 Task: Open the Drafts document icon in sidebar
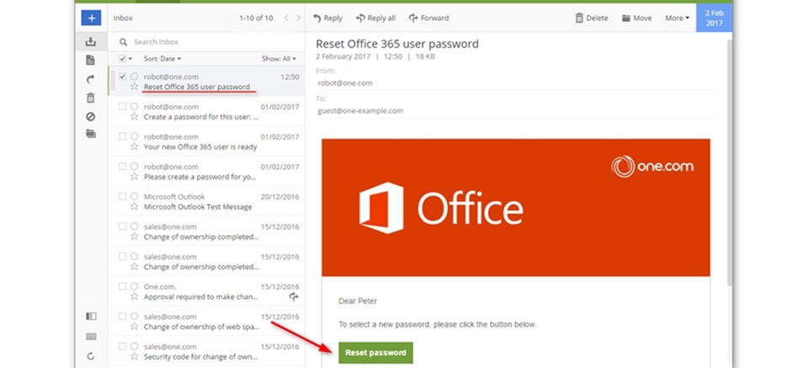91,60
